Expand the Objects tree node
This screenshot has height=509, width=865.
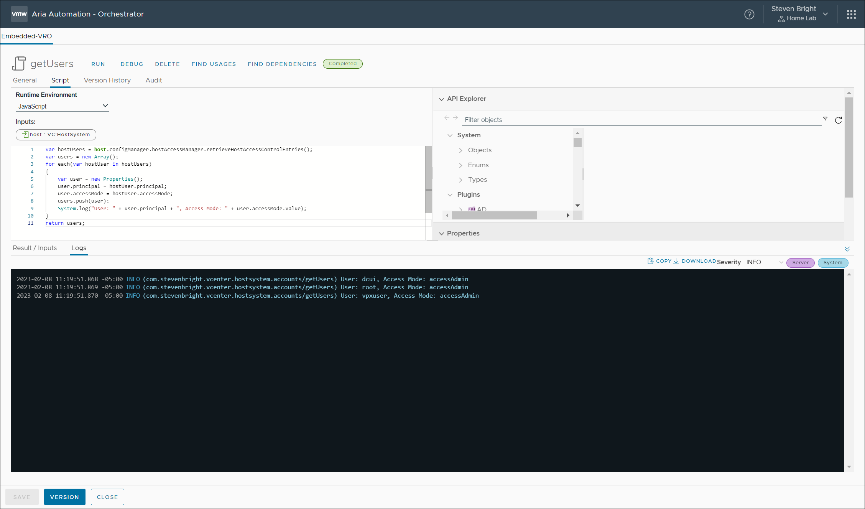click(461, 150)
